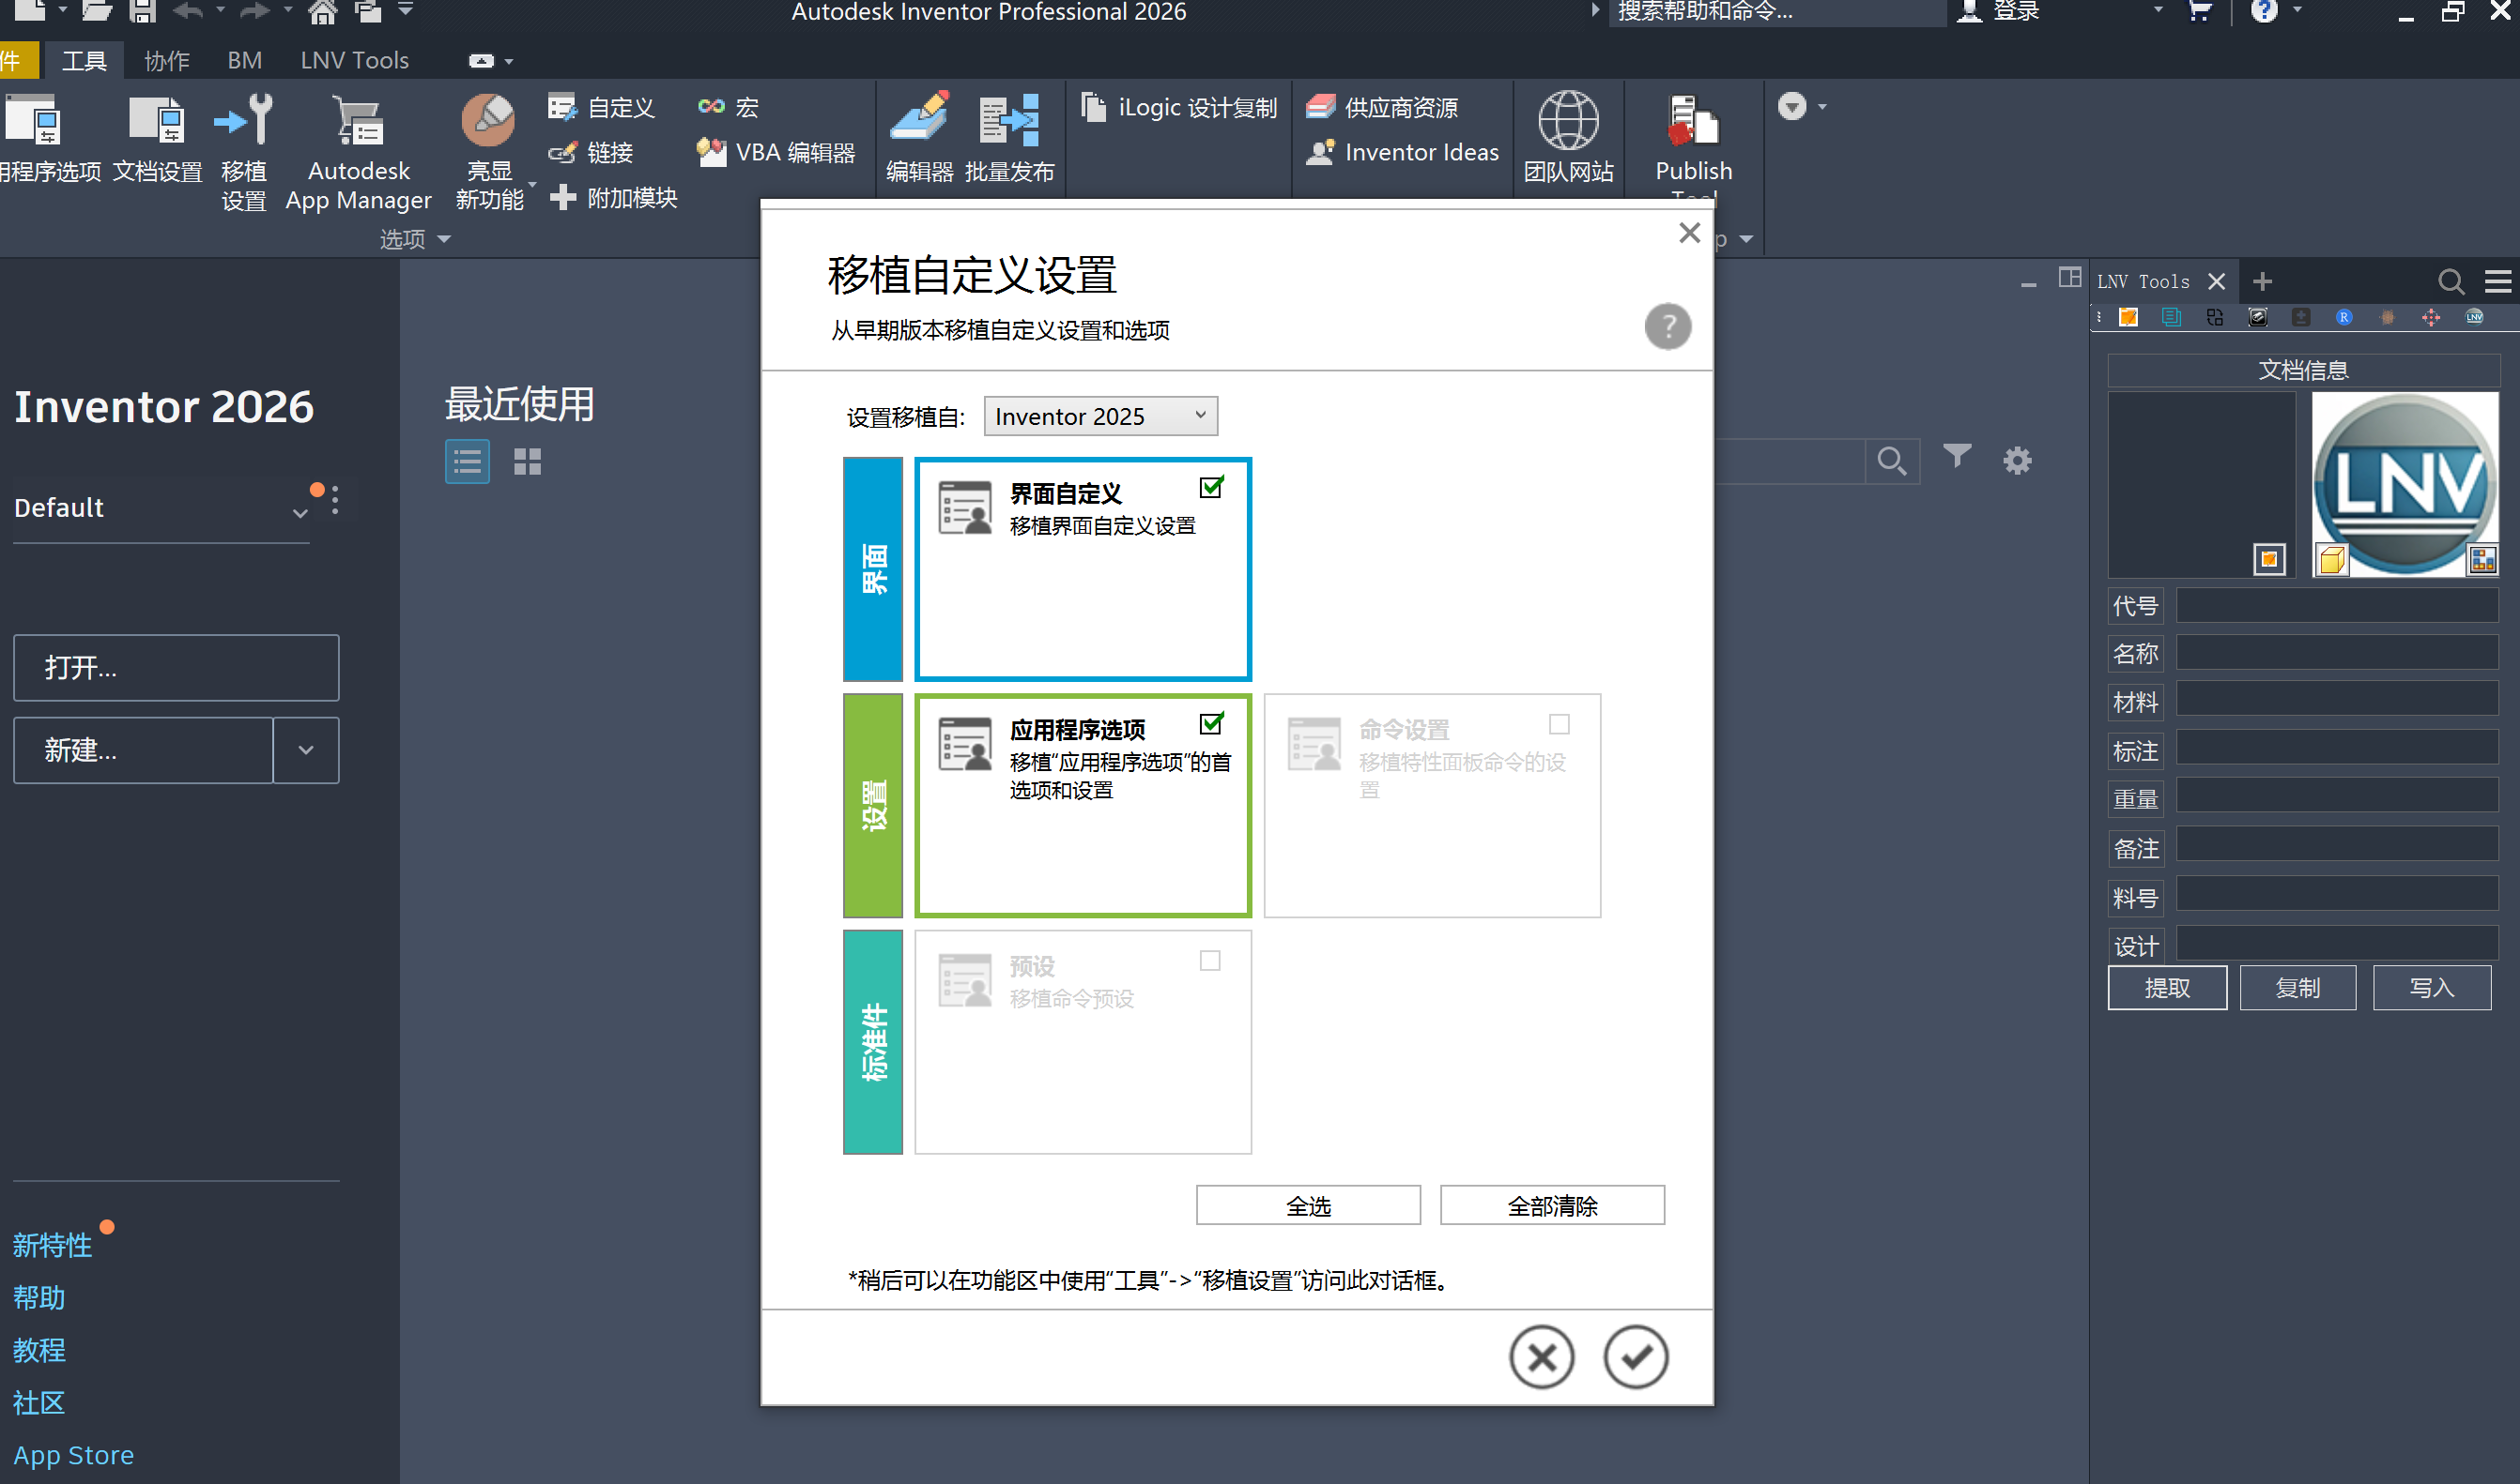Switch to the 协作 ribbon tab
This screenshot has width=2520, height=1484.
[166, 60]
